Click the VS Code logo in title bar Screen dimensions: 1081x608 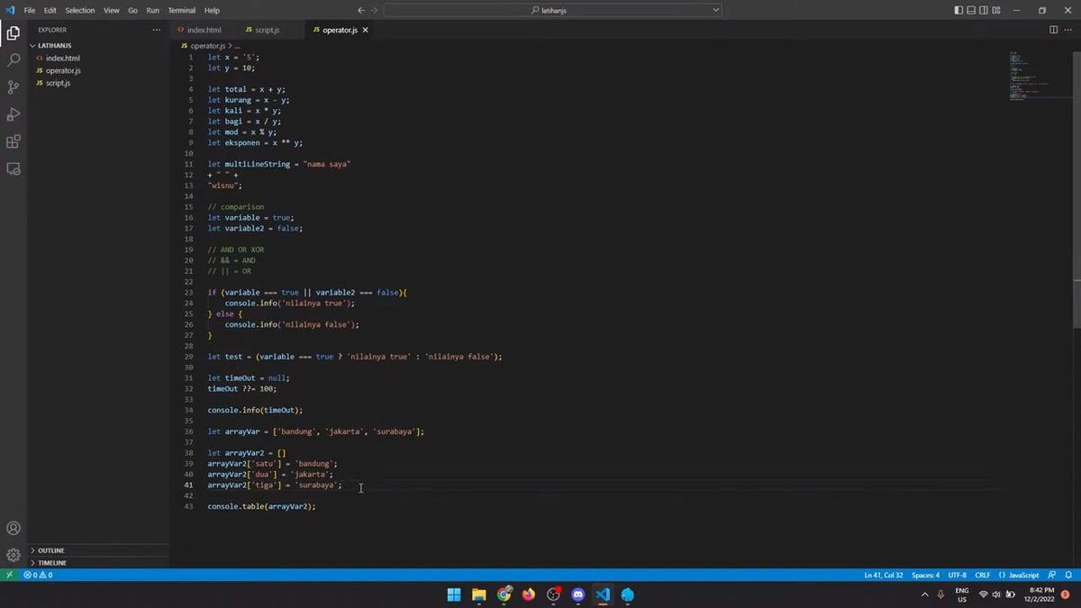10,10
